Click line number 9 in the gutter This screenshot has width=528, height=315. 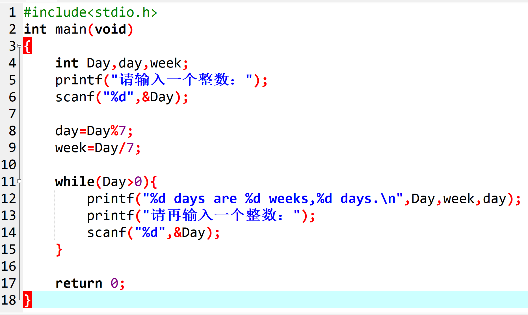pos(12,148)
